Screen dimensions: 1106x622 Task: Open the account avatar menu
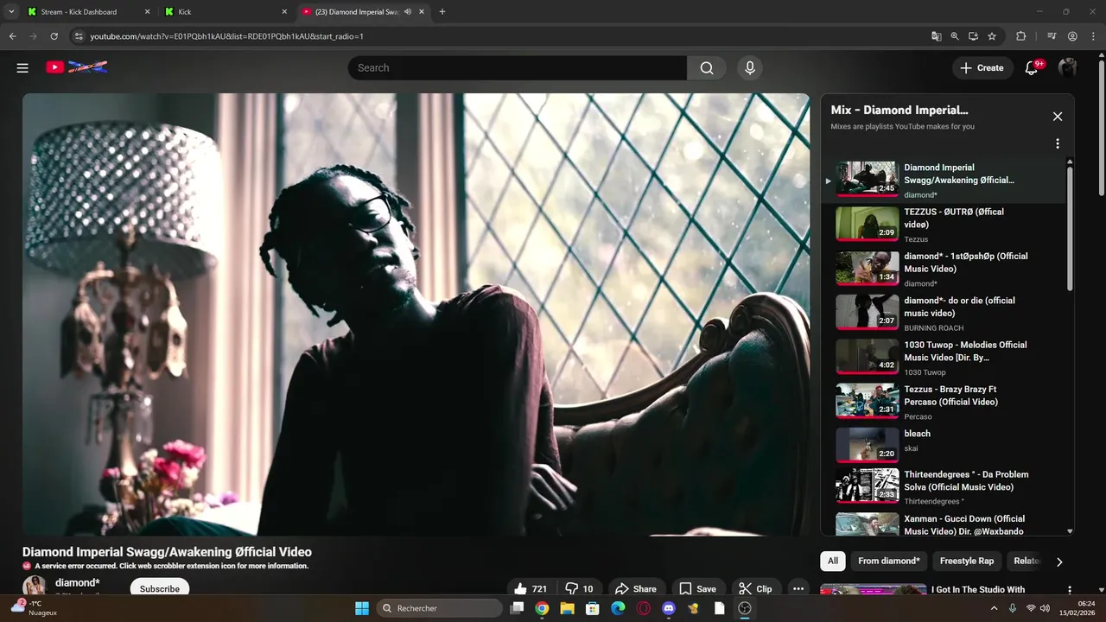pyautogui.click(x=1068, y=67)
